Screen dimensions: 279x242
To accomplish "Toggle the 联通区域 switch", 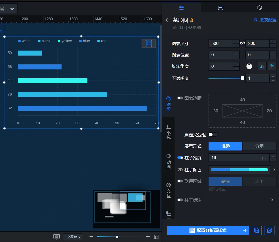I will tap(180, 181).
